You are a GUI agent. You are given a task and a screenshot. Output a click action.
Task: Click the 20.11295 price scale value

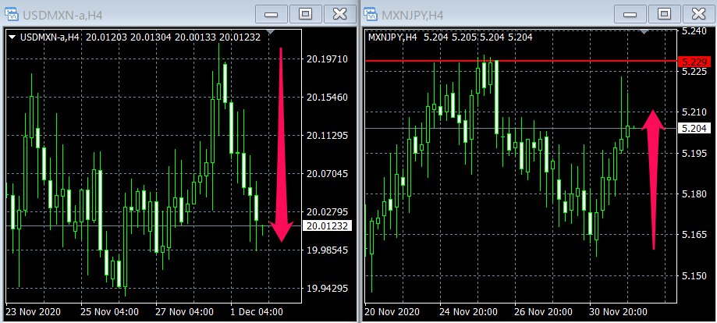point(327,136)
